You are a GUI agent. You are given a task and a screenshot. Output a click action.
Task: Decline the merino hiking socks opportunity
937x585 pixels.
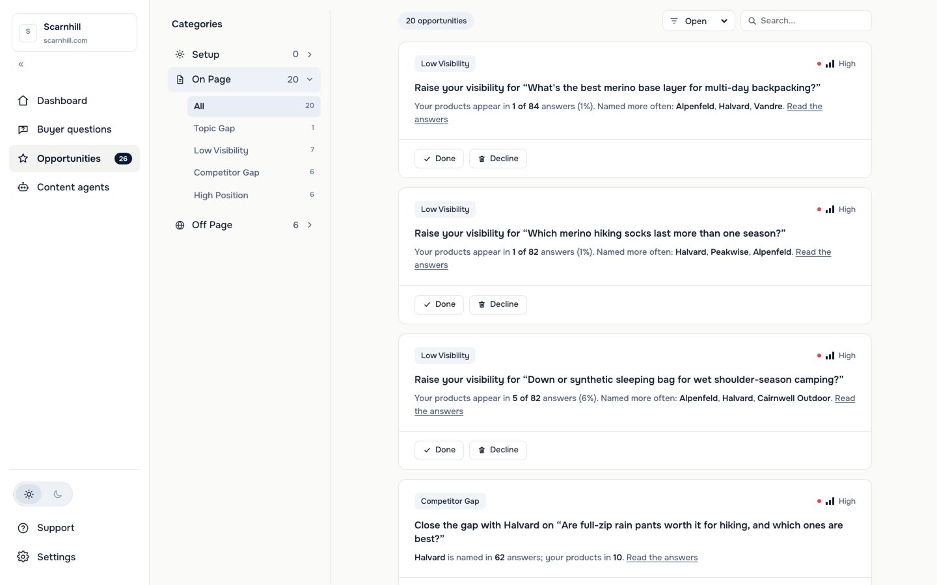click(x=498, y=304)
